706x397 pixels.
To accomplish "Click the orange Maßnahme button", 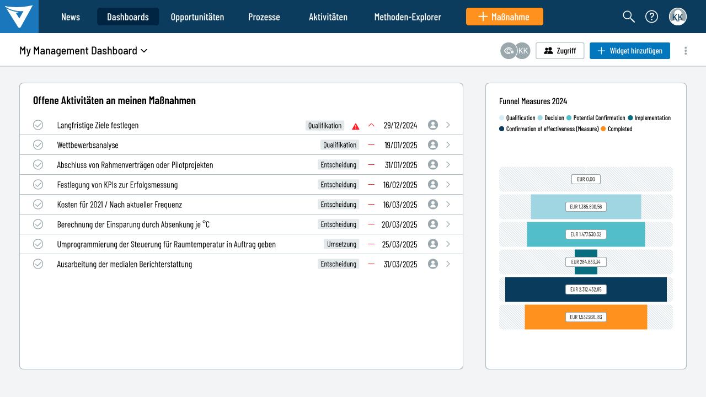I will pyautogui.click(x=504, y=17).
